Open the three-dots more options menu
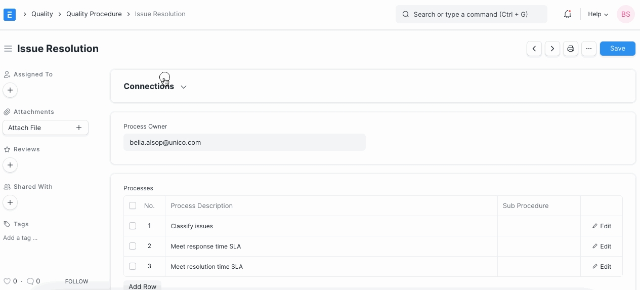This screenshot has width=640, height=290. click(588, 49)
